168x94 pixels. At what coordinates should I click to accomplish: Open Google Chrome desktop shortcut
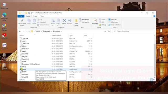click(4, 27)
